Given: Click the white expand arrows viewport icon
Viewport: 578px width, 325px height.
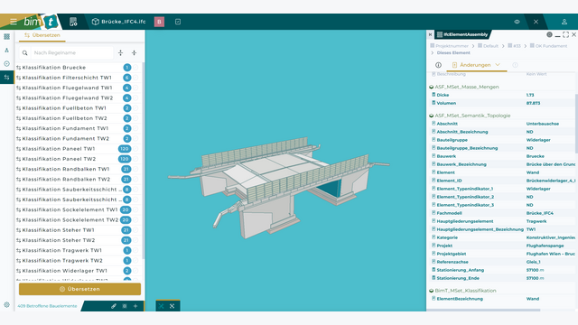Looking at the screenshot, I should [172, 306].
